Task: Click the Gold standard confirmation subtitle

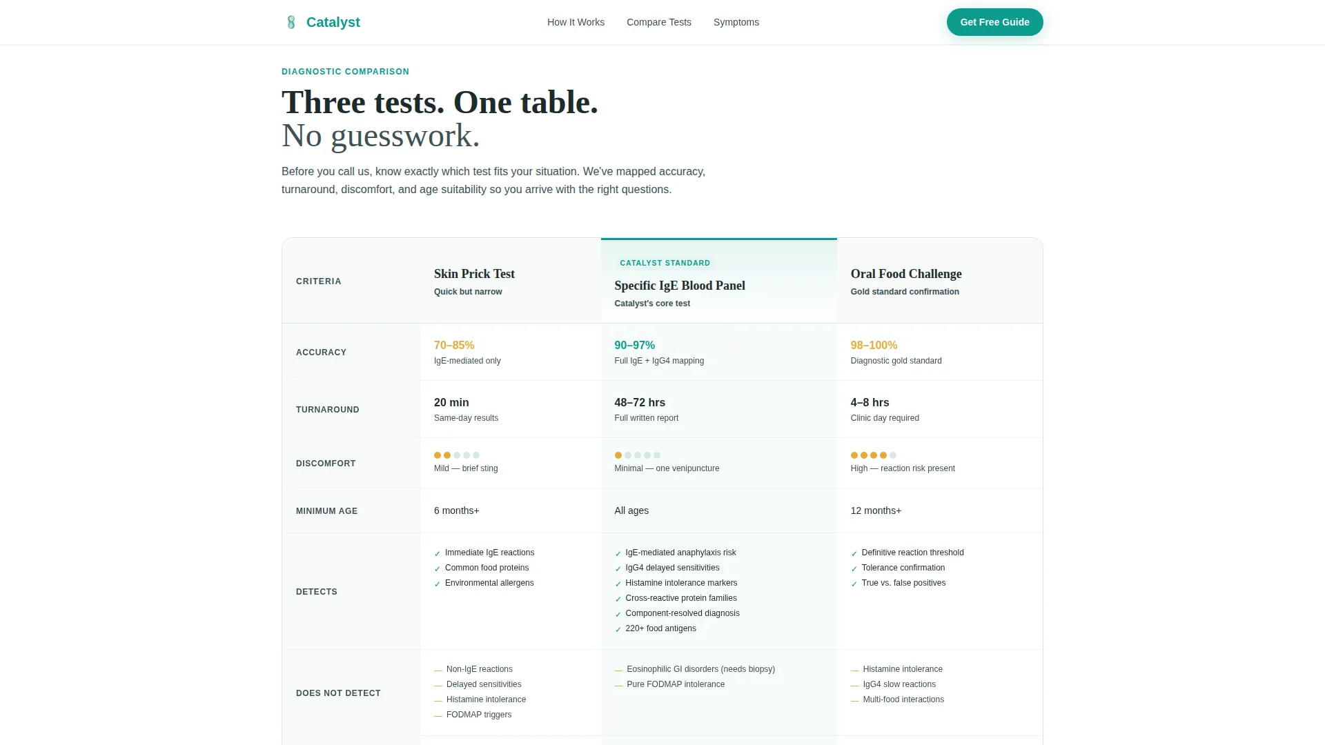Action: tap(905, 292)
